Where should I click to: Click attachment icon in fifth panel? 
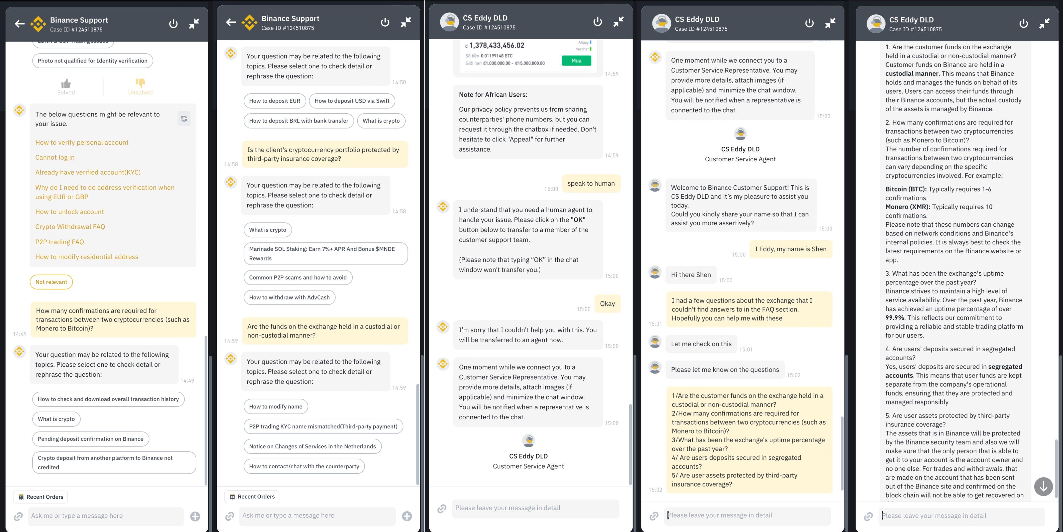[868, 516]
